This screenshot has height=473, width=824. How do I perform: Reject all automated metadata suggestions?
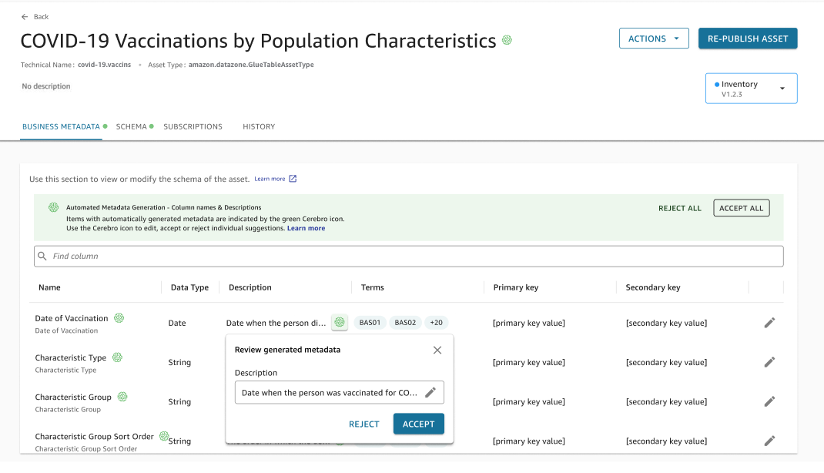point(679,208)
